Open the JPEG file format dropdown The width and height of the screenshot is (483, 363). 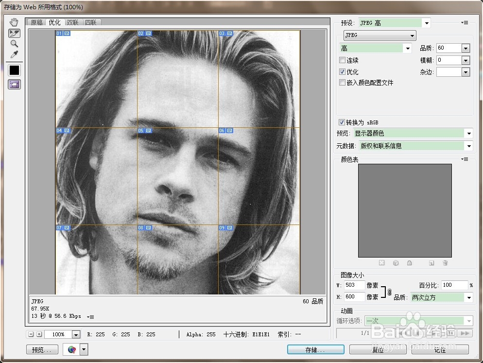379,35
